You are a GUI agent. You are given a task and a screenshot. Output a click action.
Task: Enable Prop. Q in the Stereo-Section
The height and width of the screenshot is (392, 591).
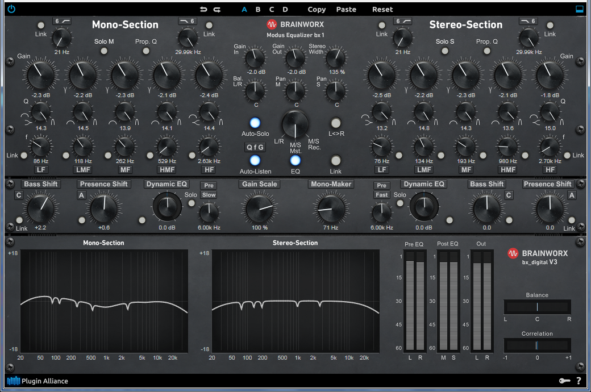point(486,51)
